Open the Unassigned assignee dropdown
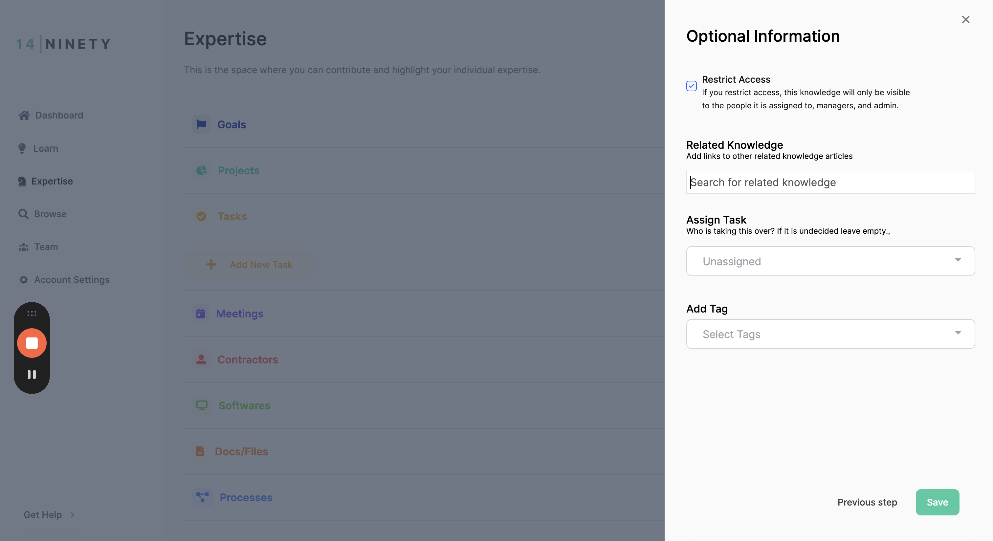Viewport: 993px width, 541px height. click(x=830, y=261)
